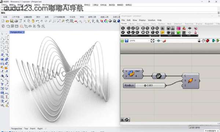Click the Radius slider knob at 0.03
220x132 pixels.
click(x=145, y=85)
